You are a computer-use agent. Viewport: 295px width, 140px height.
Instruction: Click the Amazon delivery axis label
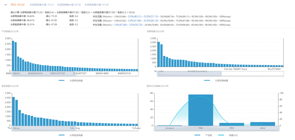[170, 128]
